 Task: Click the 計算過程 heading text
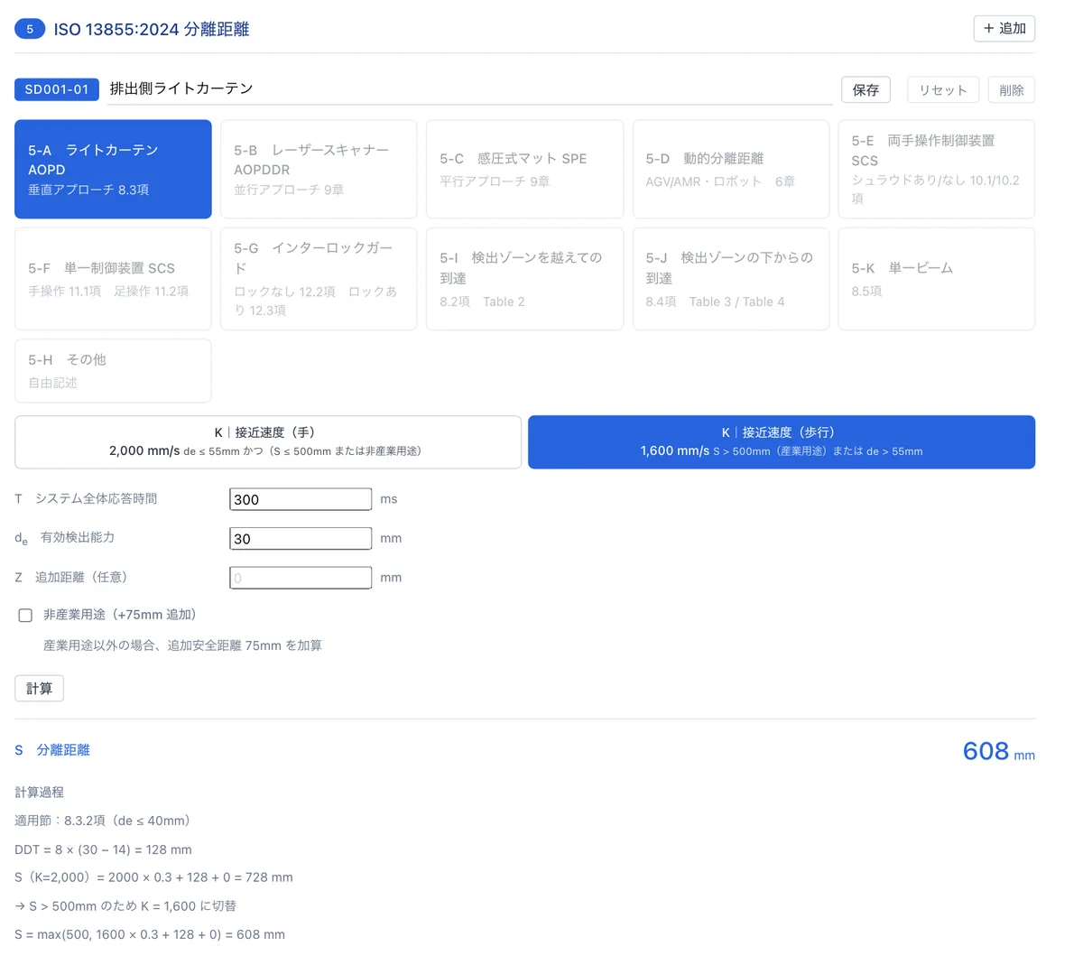(40, 792)
